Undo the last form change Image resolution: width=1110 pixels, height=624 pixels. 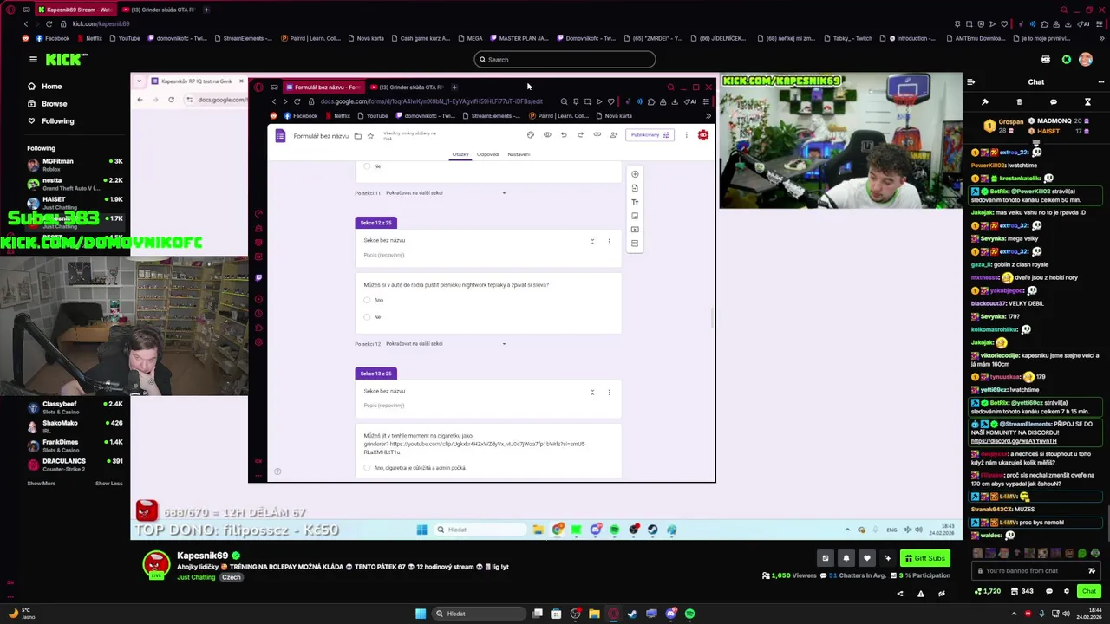click(x=564, y=135)
